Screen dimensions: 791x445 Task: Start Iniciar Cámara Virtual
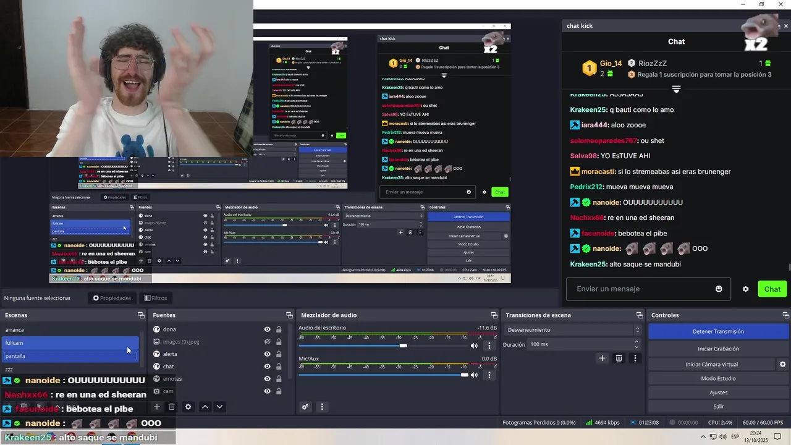pyautogui.click(x=711, y=365)
